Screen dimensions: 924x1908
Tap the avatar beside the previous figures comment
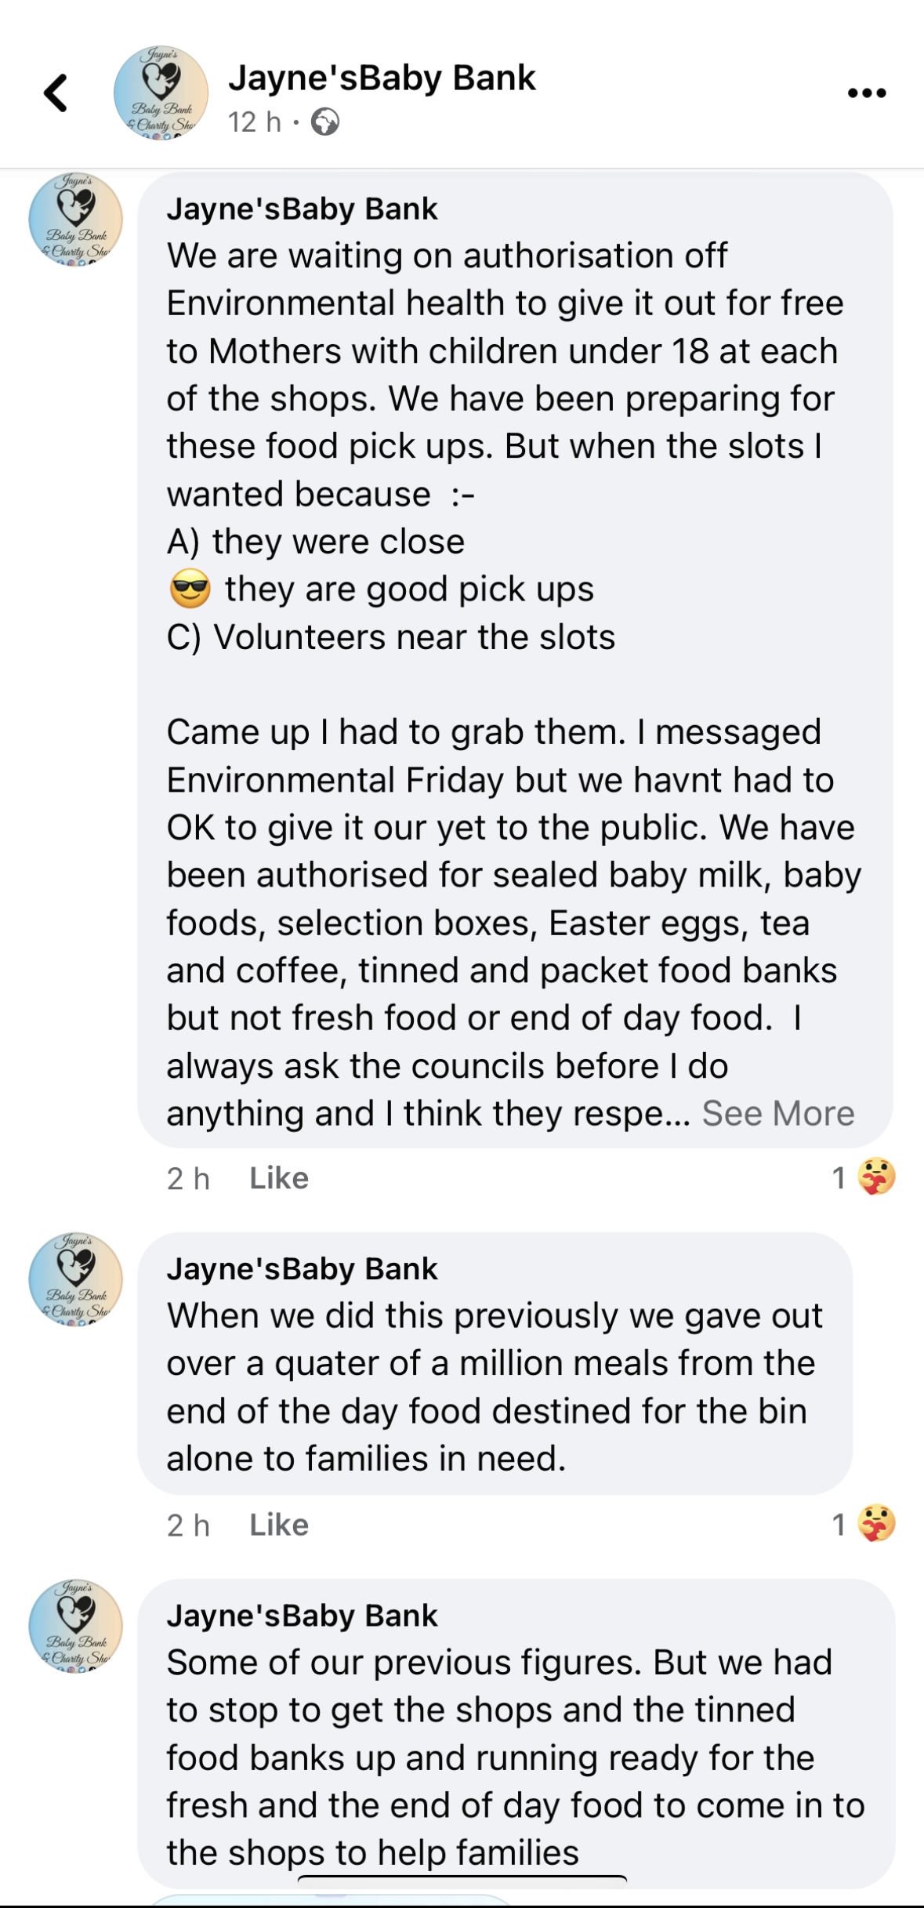[75, 1627]
